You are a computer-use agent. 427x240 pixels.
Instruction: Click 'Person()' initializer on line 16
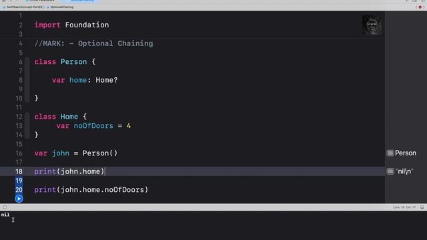(100, 153)
